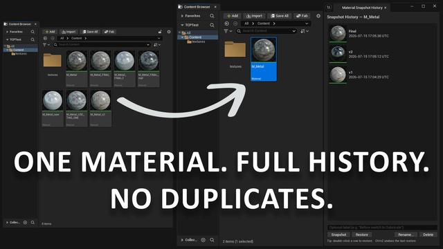443x249 pixels.
Task: Click the Rename... button
Action: click(x=406, y=234)
